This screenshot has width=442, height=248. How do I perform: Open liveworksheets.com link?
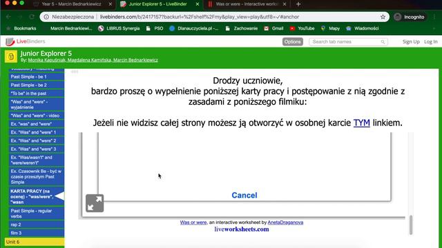pos(242,229)
